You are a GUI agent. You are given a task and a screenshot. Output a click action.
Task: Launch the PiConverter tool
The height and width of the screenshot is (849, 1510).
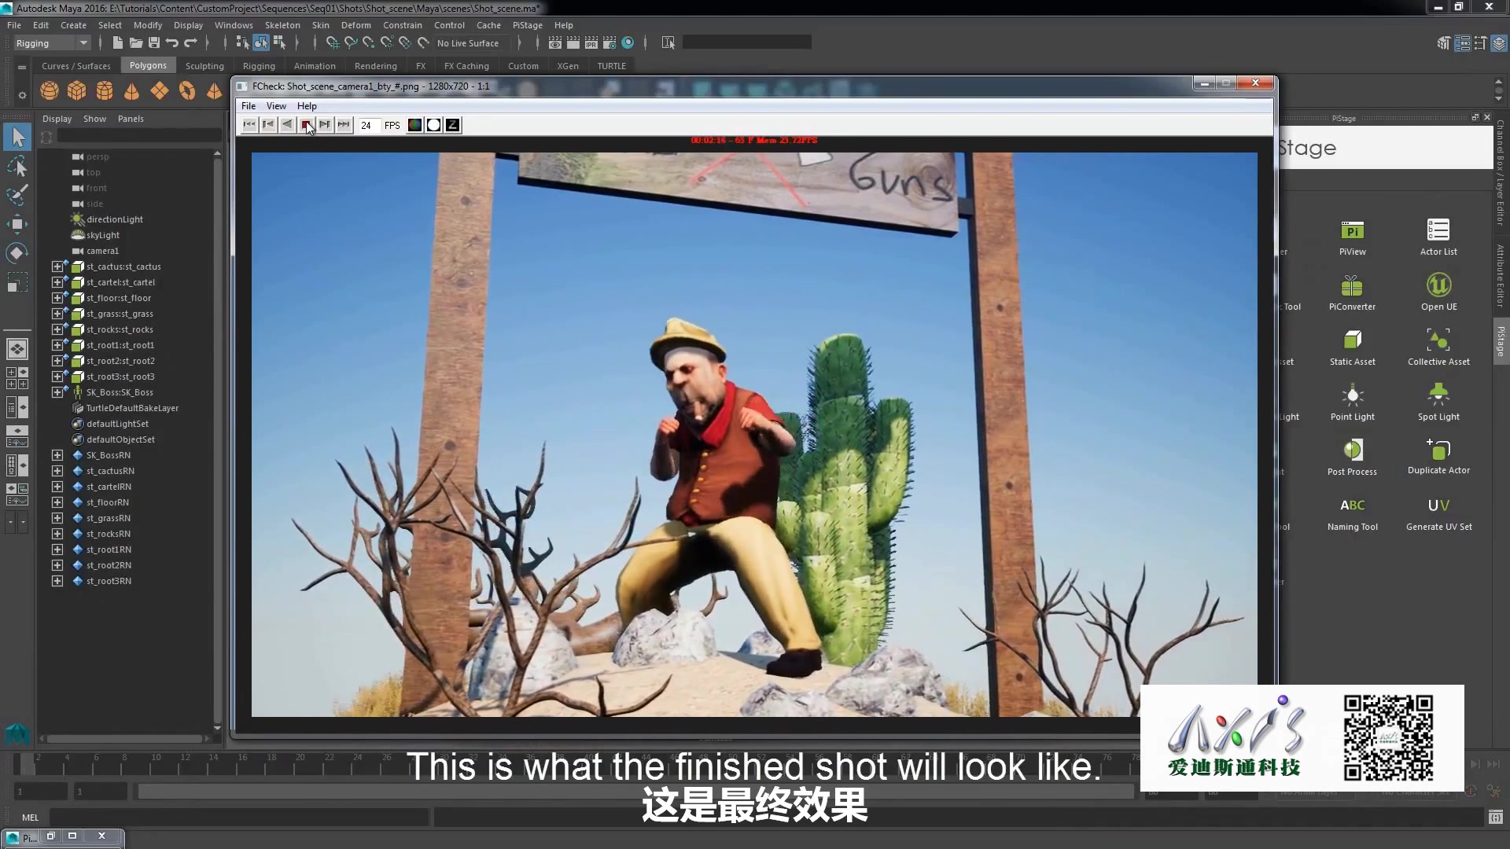point(1352,286)
